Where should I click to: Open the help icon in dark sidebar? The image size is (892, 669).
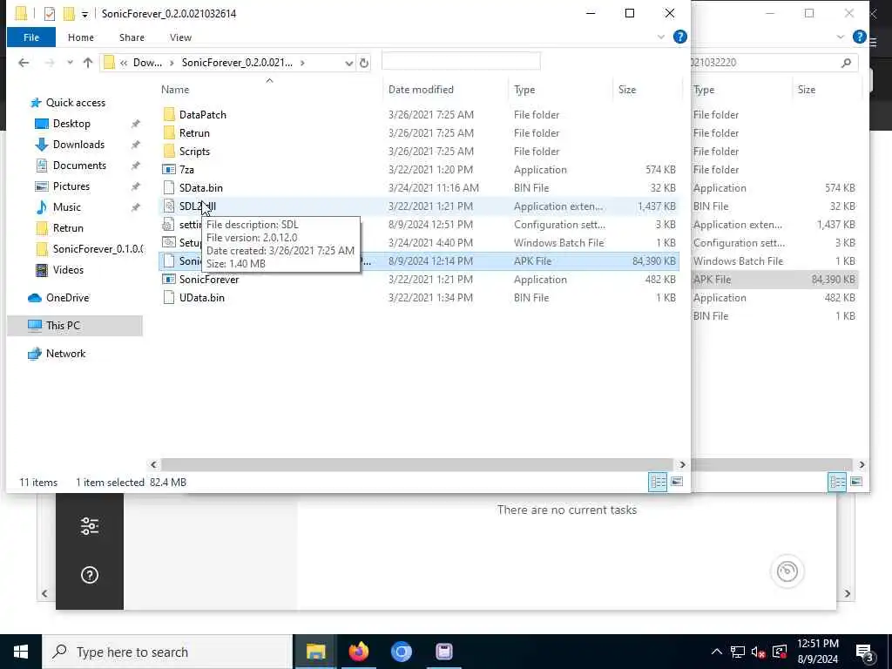pyautogui.click(x=90, y=575)
